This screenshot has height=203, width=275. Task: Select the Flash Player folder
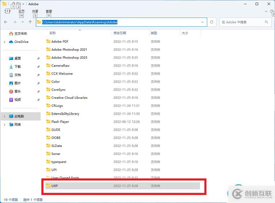point(60,122)
